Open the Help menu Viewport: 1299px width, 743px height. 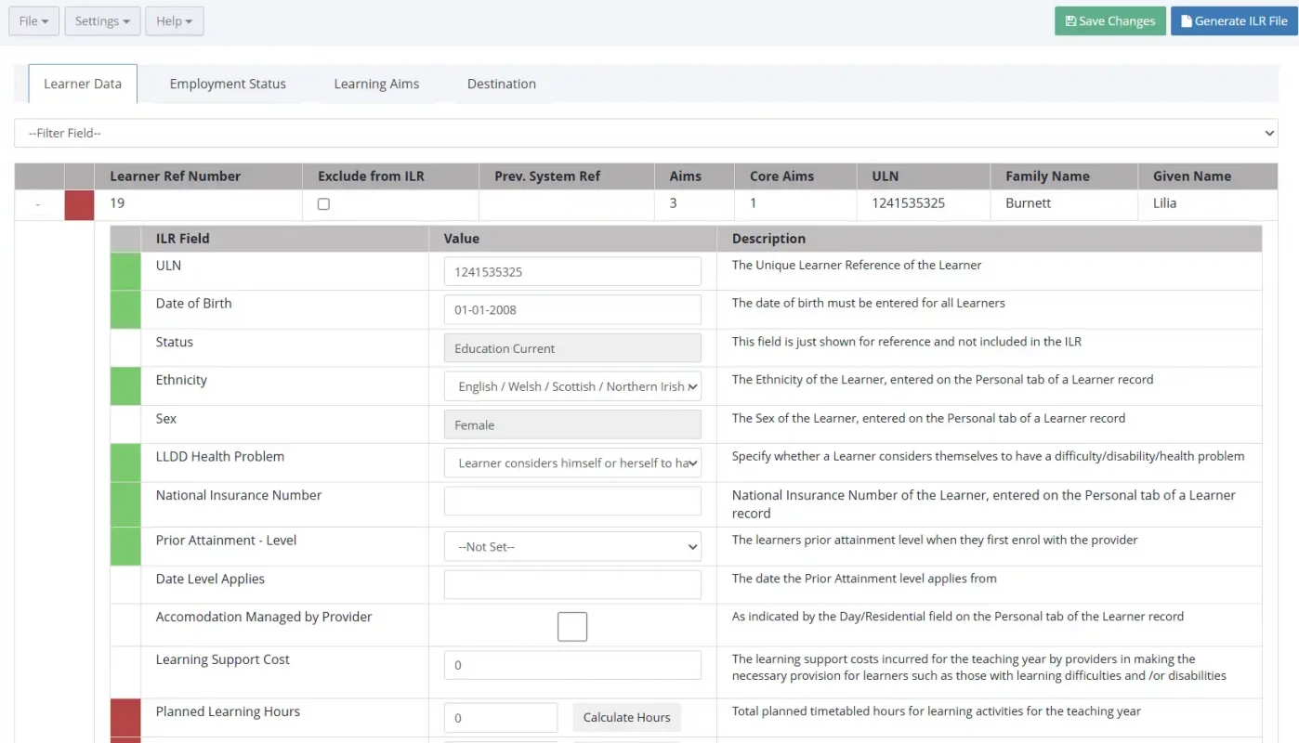point(175,21)
